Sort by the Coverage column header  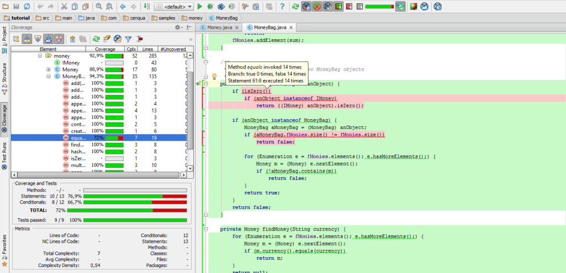(105, 49)
